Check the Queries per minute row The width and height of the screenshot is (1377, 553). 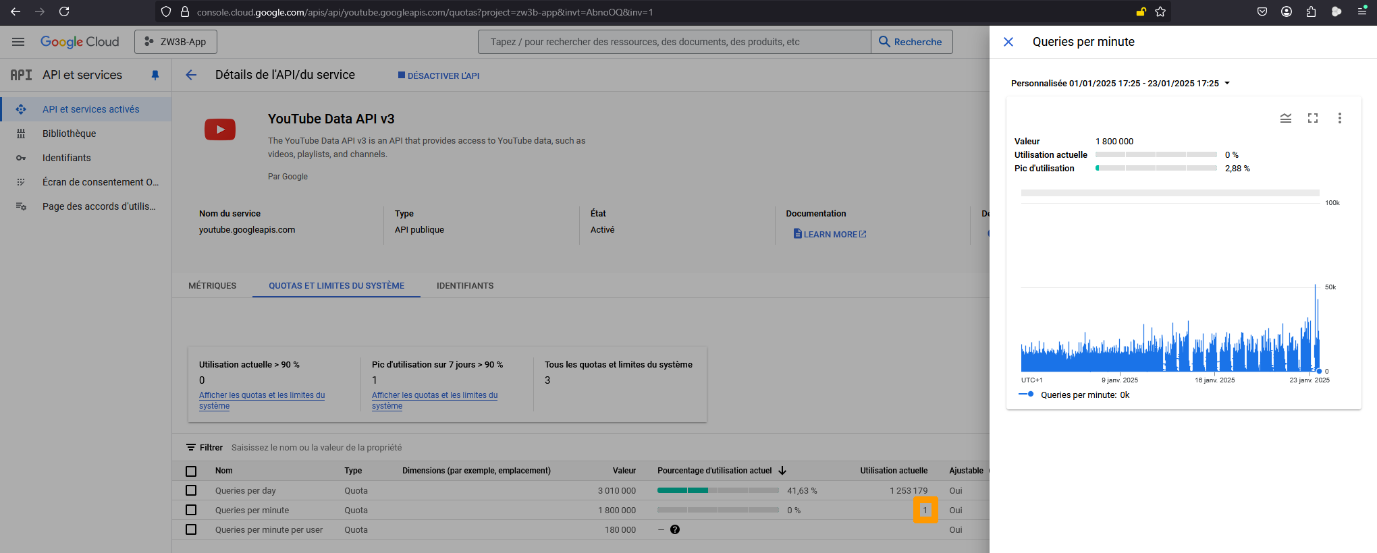pos(191,510)
